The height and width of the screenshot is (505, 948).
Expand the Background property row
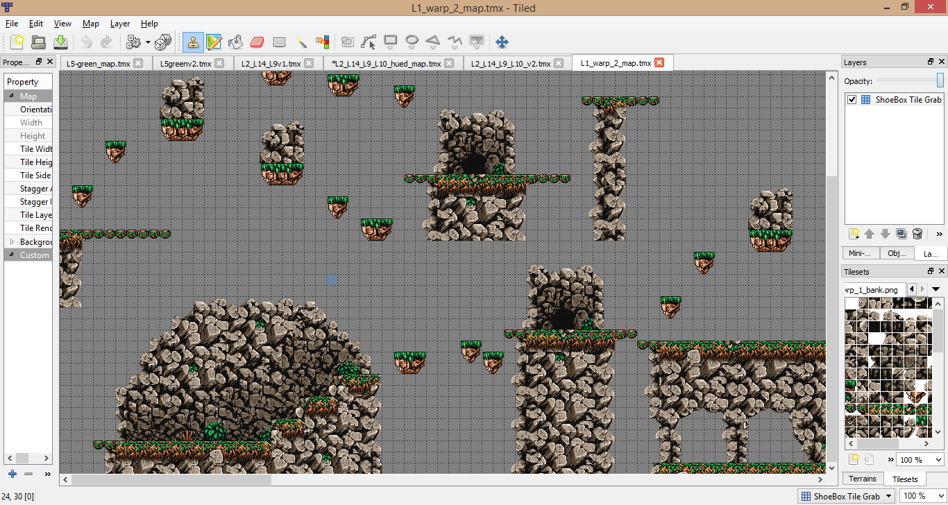point(12,242)
